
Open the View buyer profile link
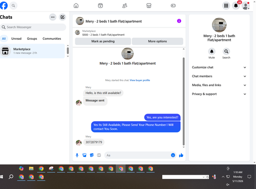coord(140,80)
